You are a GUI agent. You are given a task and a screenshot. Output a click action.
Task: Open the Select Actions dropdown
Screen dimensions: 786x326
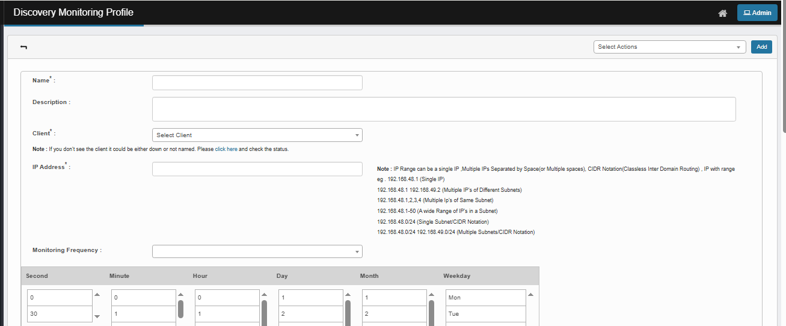(669, 47)
